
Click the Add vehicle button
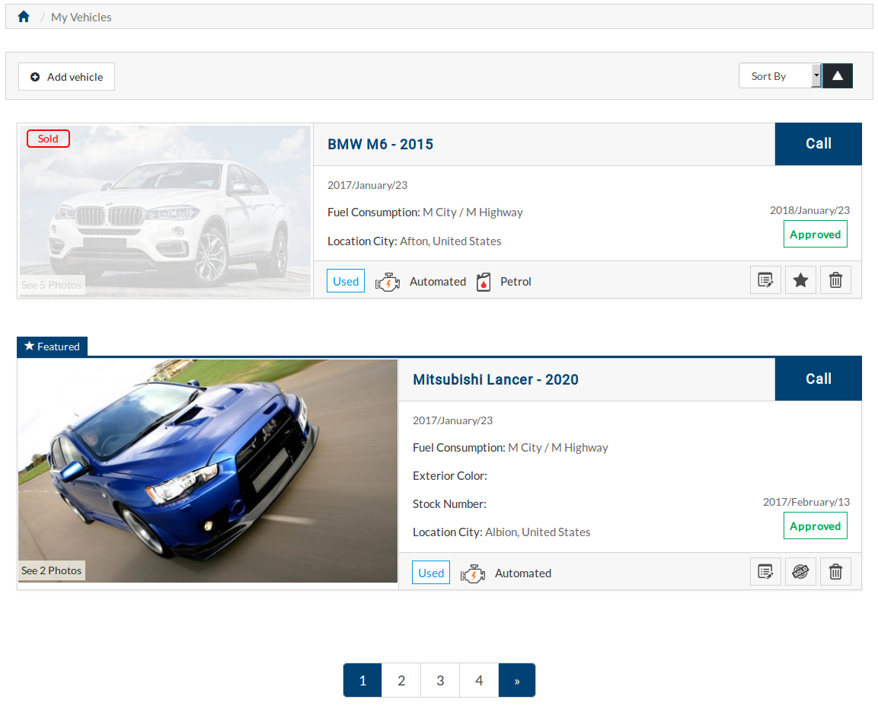(x=67, y=77)
